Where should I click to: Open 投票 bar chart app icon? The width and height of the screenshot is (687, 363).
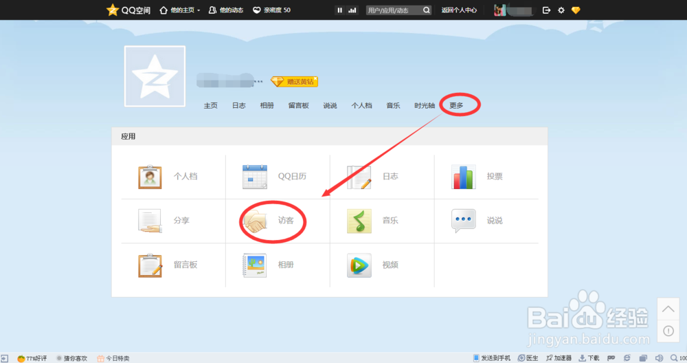point(463,177)
